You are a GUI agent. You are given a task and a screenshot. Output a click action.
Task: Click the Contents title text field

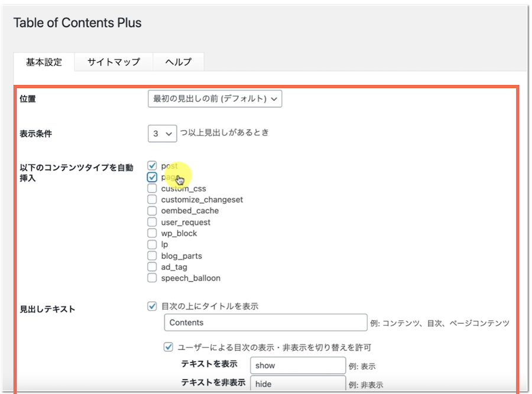pos(265,323)
